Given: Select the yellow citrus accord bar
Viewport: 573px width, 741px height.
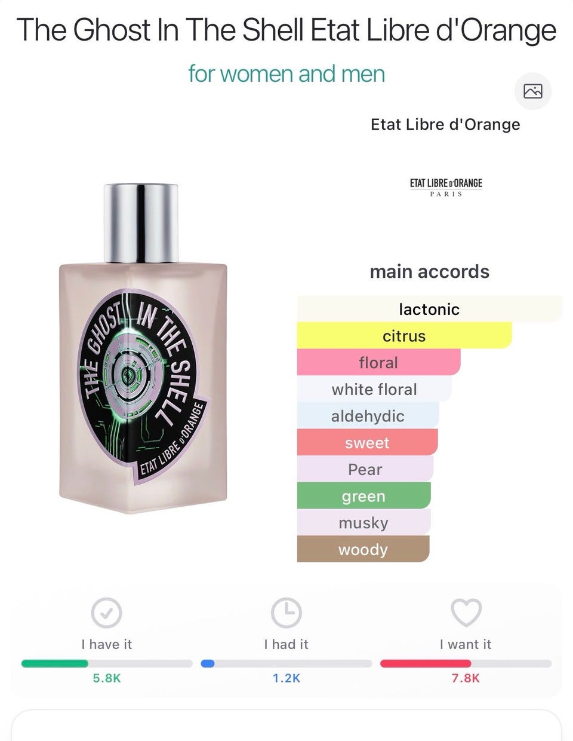Looking at the screenshot, I should 405,336.
